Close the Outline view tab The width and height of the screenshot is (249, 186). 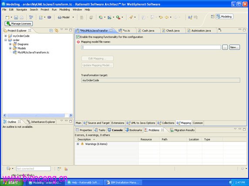[x=19, y=122]
